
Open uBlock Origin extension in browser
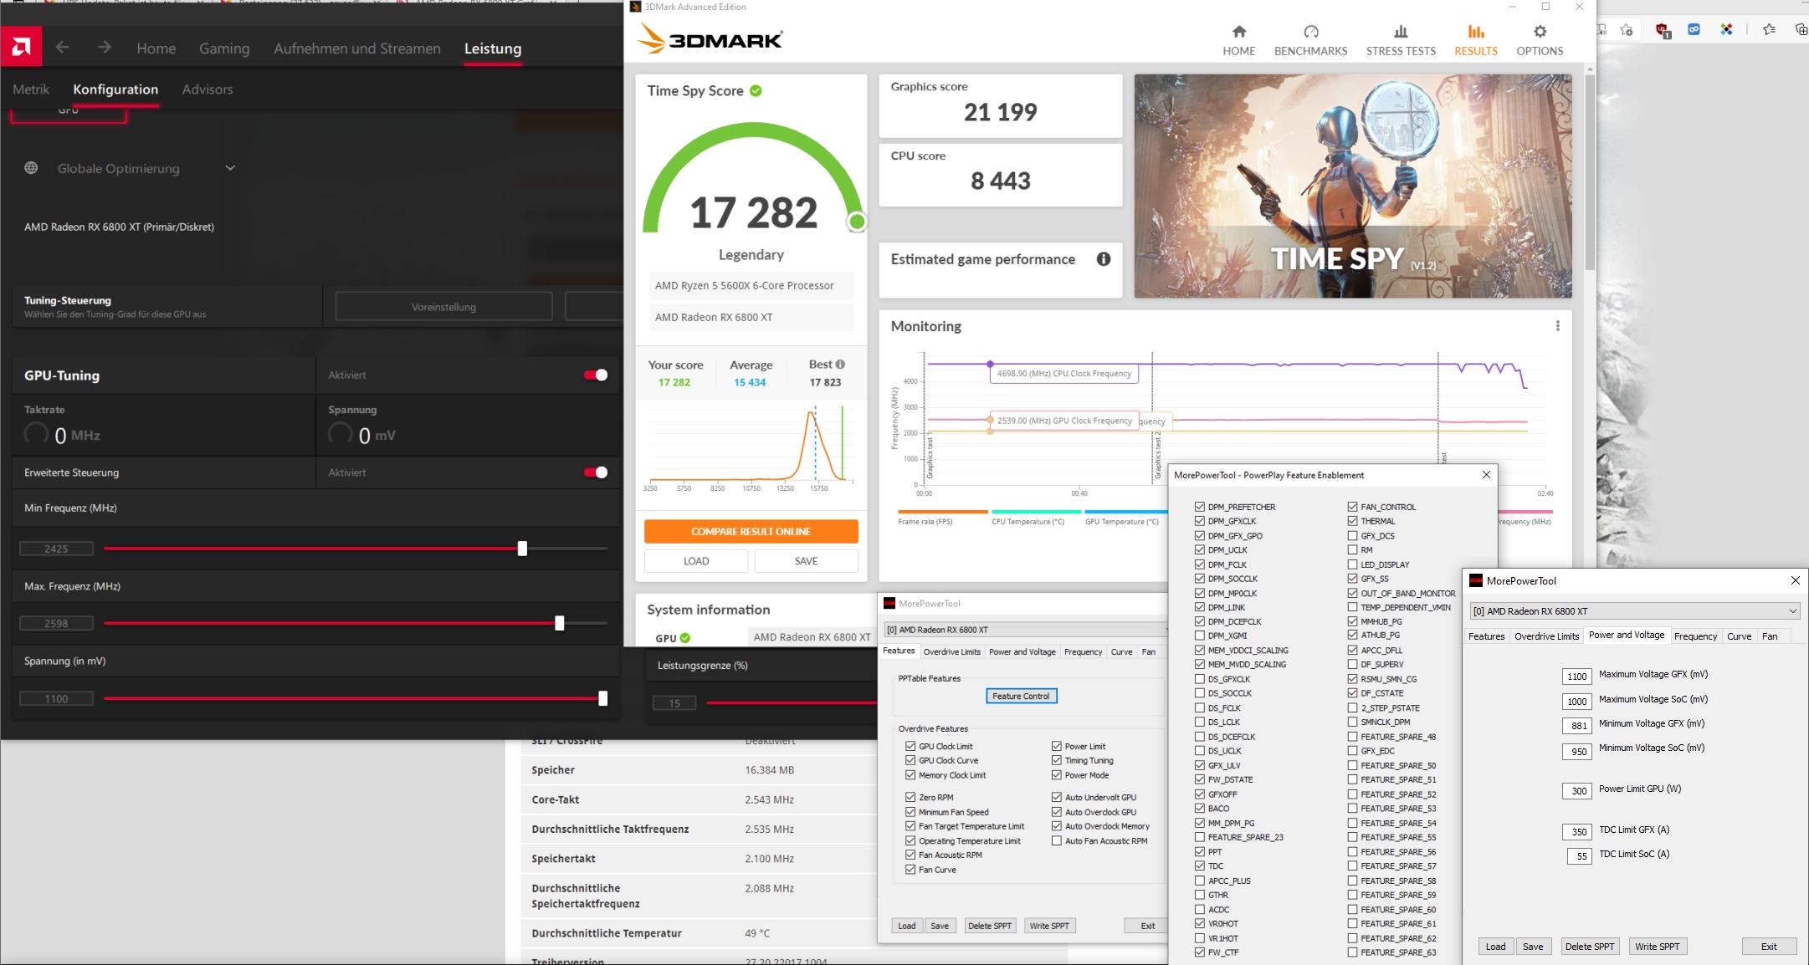point(1663,31)
